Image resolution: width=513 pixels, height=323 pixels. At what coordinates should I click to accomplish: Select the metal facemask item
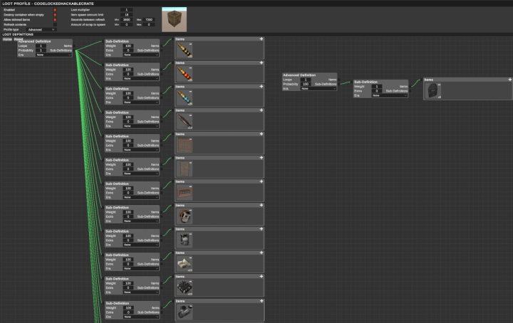[185, 216]
